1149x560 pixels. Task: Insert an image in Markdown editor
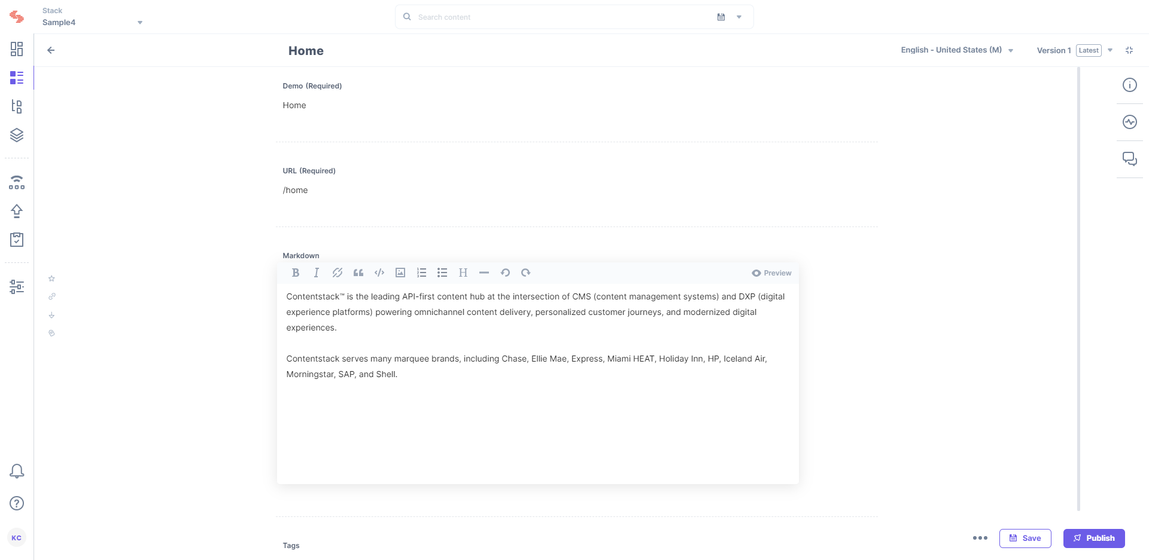click(x=400, y=273)
